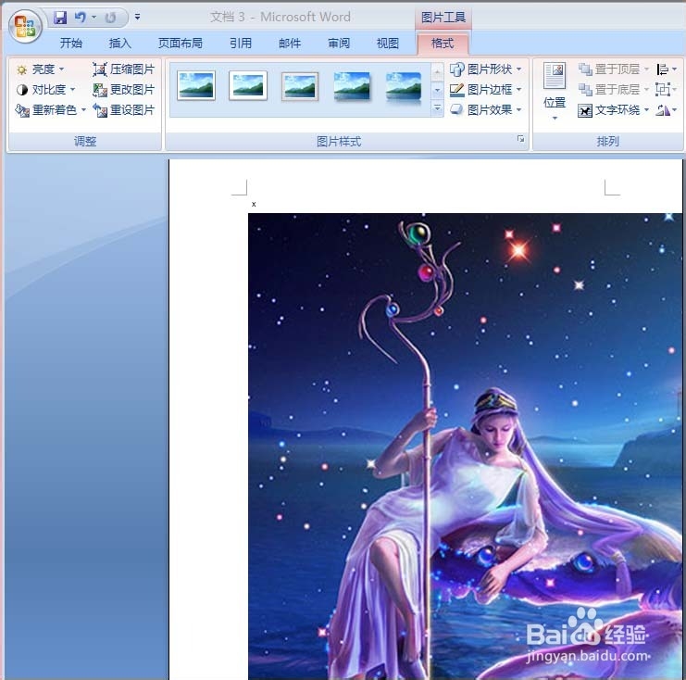Click the Office button orb
This screenshot has width=686, height=680.
click(25, 26)
